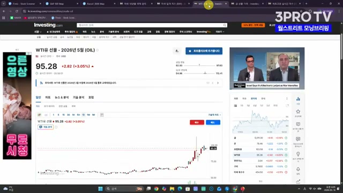Click the add to portfolio button
This screenshot has width=343, height=193.
pyautogui.click(x=204, y=51)
